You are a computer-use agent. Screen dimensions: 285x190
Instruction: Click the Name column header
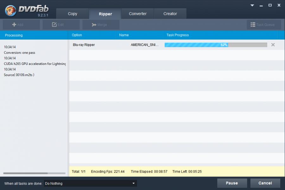coord(140,35)
